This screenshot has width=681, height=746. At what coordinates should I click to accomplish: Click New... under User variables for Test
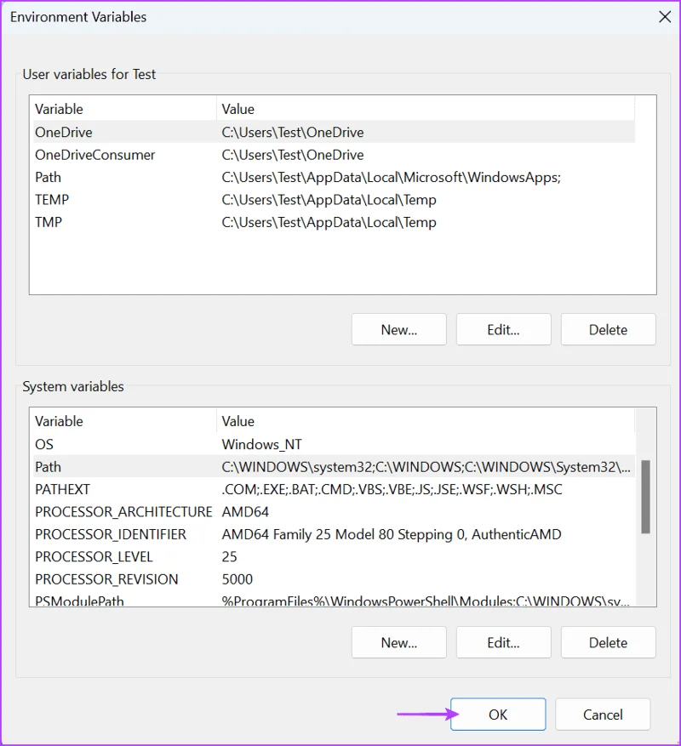[x=399, y=329]
